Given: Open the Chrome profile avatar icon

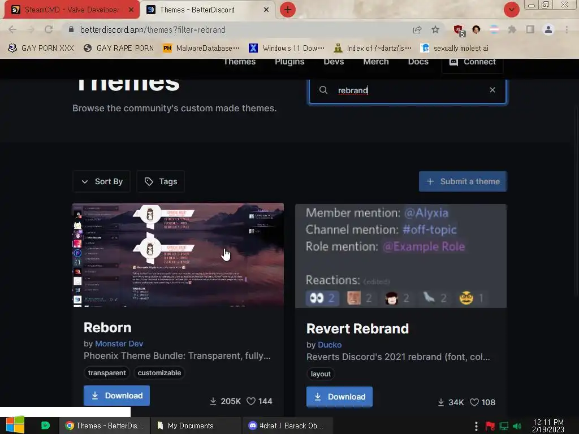Looking at the screenshot, I should coord(548,29).
